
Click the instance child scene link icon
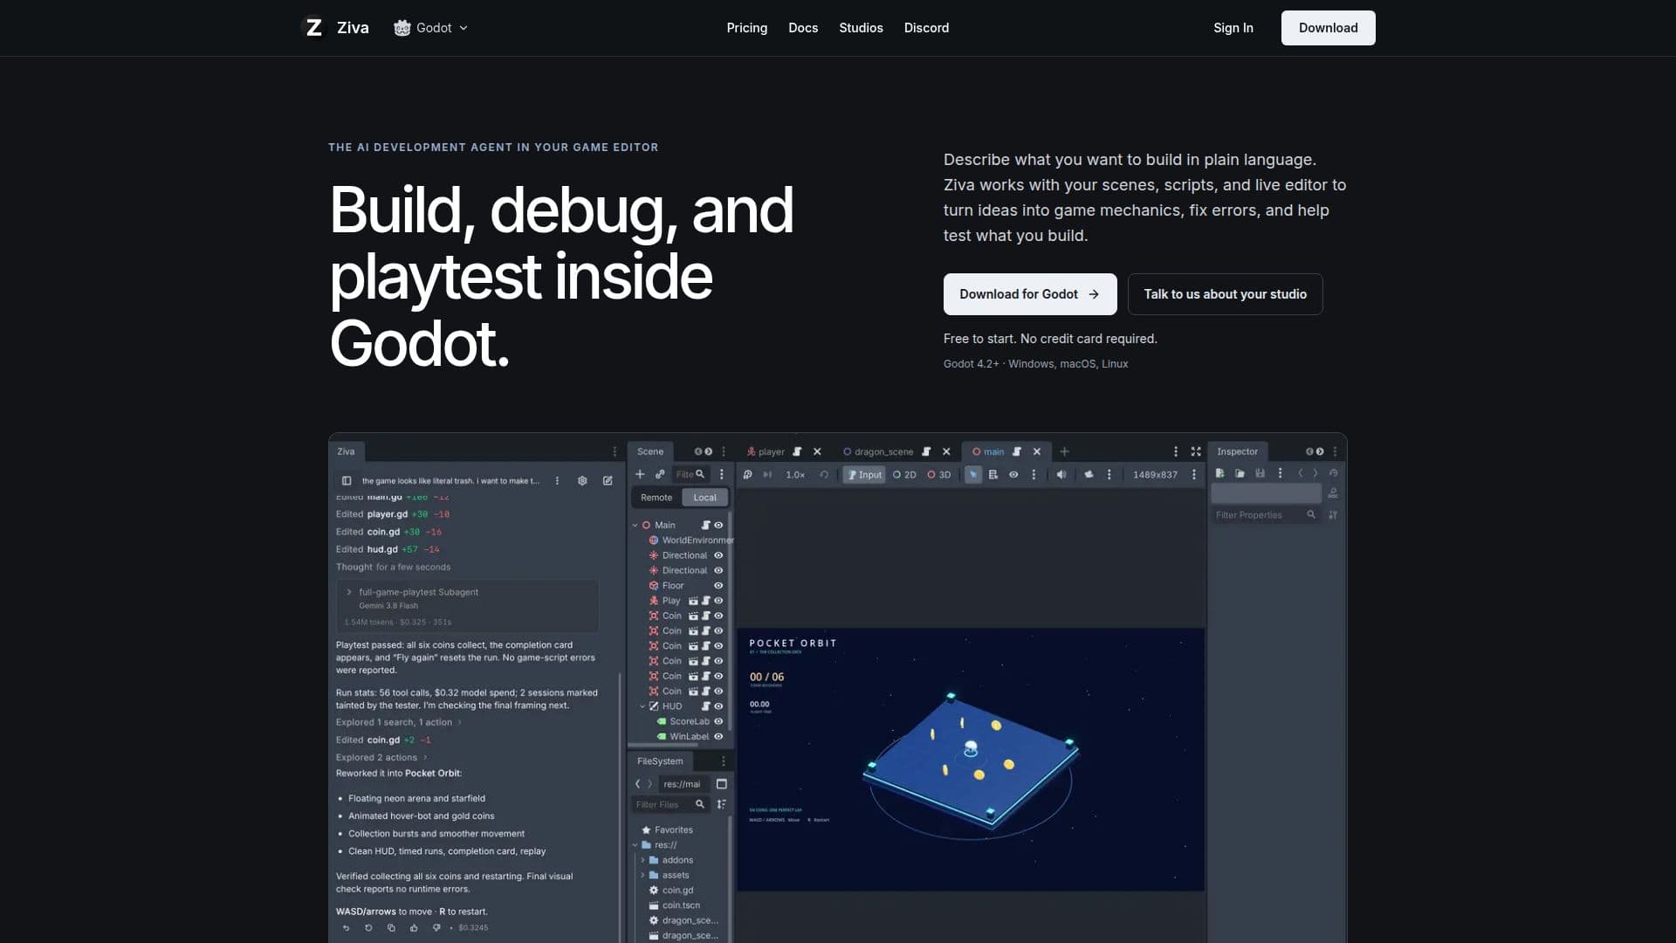[660, 474]
